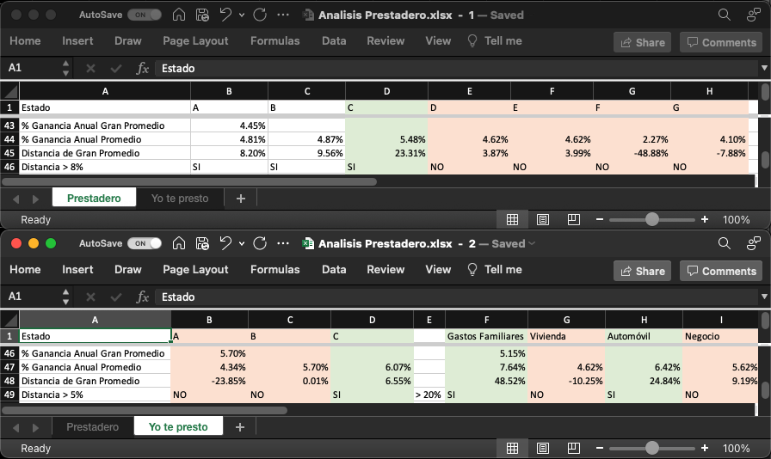Switch to Page Layout view in bottom window
771x459 pixels.
[543, 448]
